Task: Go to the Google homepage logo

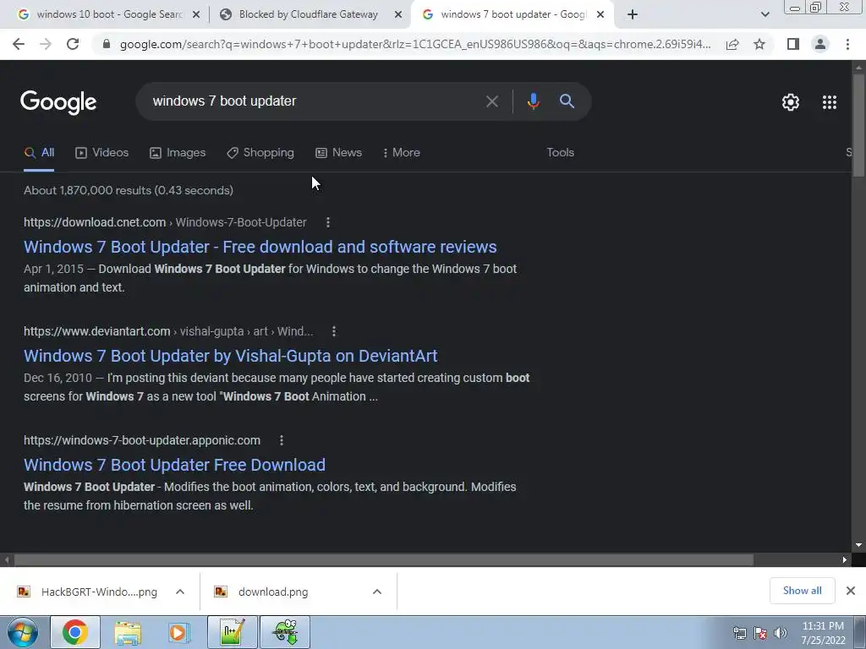Action: pos(58,102)
